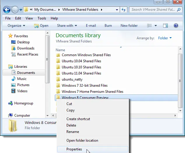Click the Music library icon
The height and width of the screenshot is (153, 185).
pos(13,79)
